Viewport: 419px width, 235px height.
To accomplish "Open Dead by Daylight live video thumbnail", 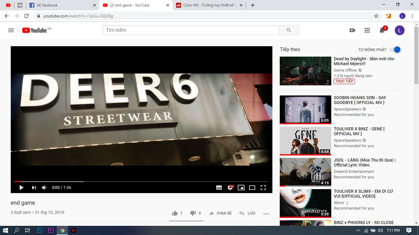I will (x=306, y=71).
